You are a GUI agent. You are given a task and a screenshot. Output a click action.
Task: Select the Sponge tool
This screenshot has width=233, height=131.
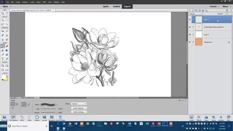pyautogui.click(x=7, y=39)
